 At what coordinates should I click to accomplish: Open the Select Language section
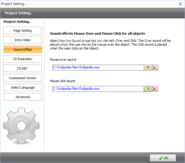click(23, 87)
